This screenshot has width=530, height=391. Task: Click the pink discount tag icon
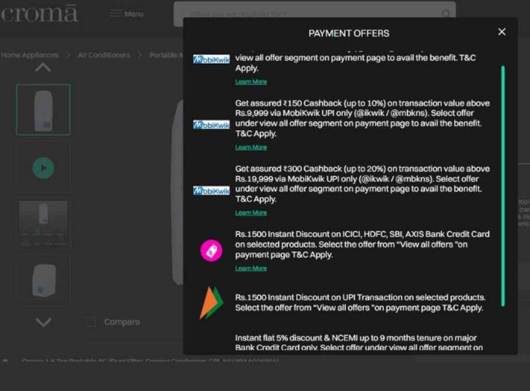[x=211, y=251]
